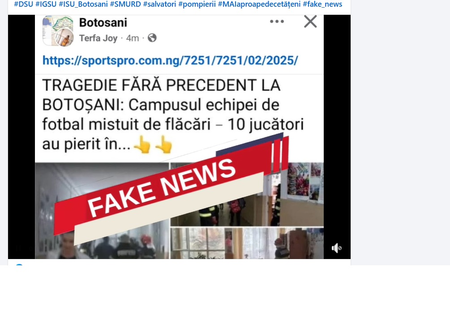Open the #IGSU hashtag
This screenshot has height=336, width=450.
(x=46, y=4)
